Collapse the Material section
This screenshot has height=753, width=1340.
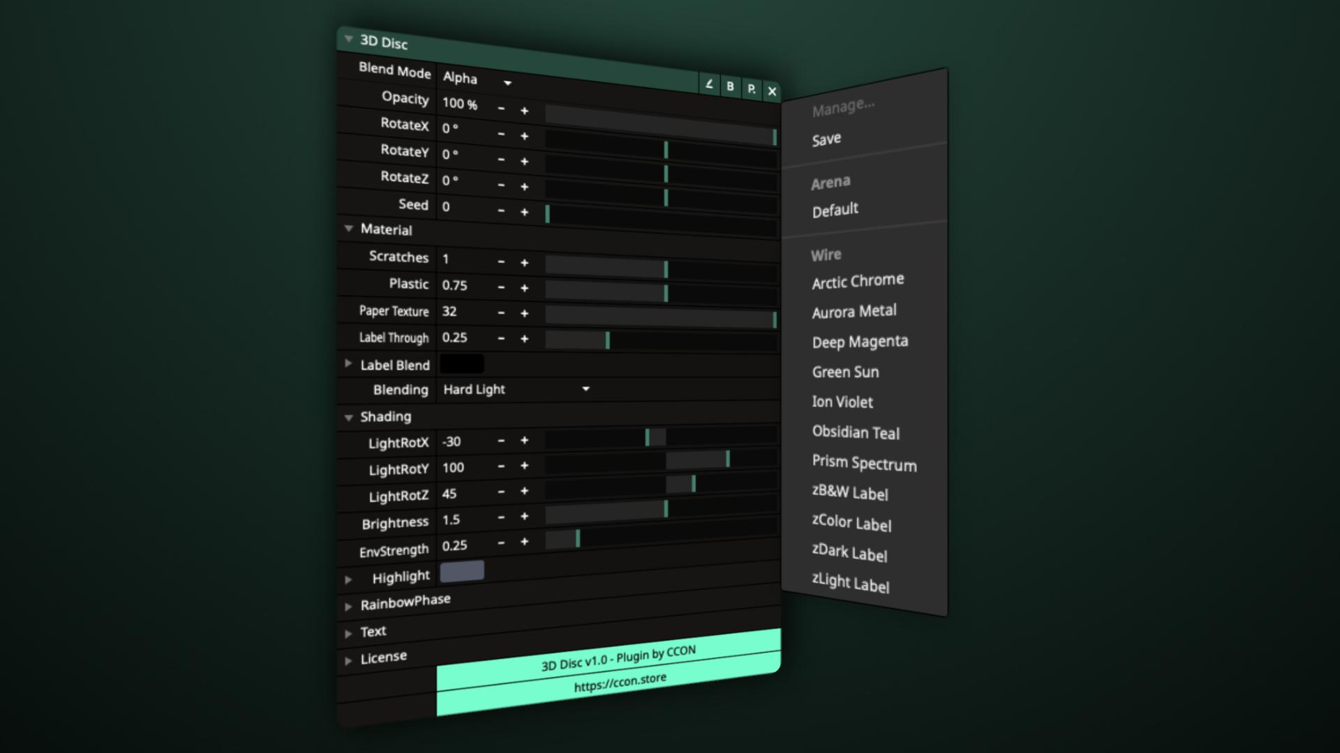coord(348,228)
